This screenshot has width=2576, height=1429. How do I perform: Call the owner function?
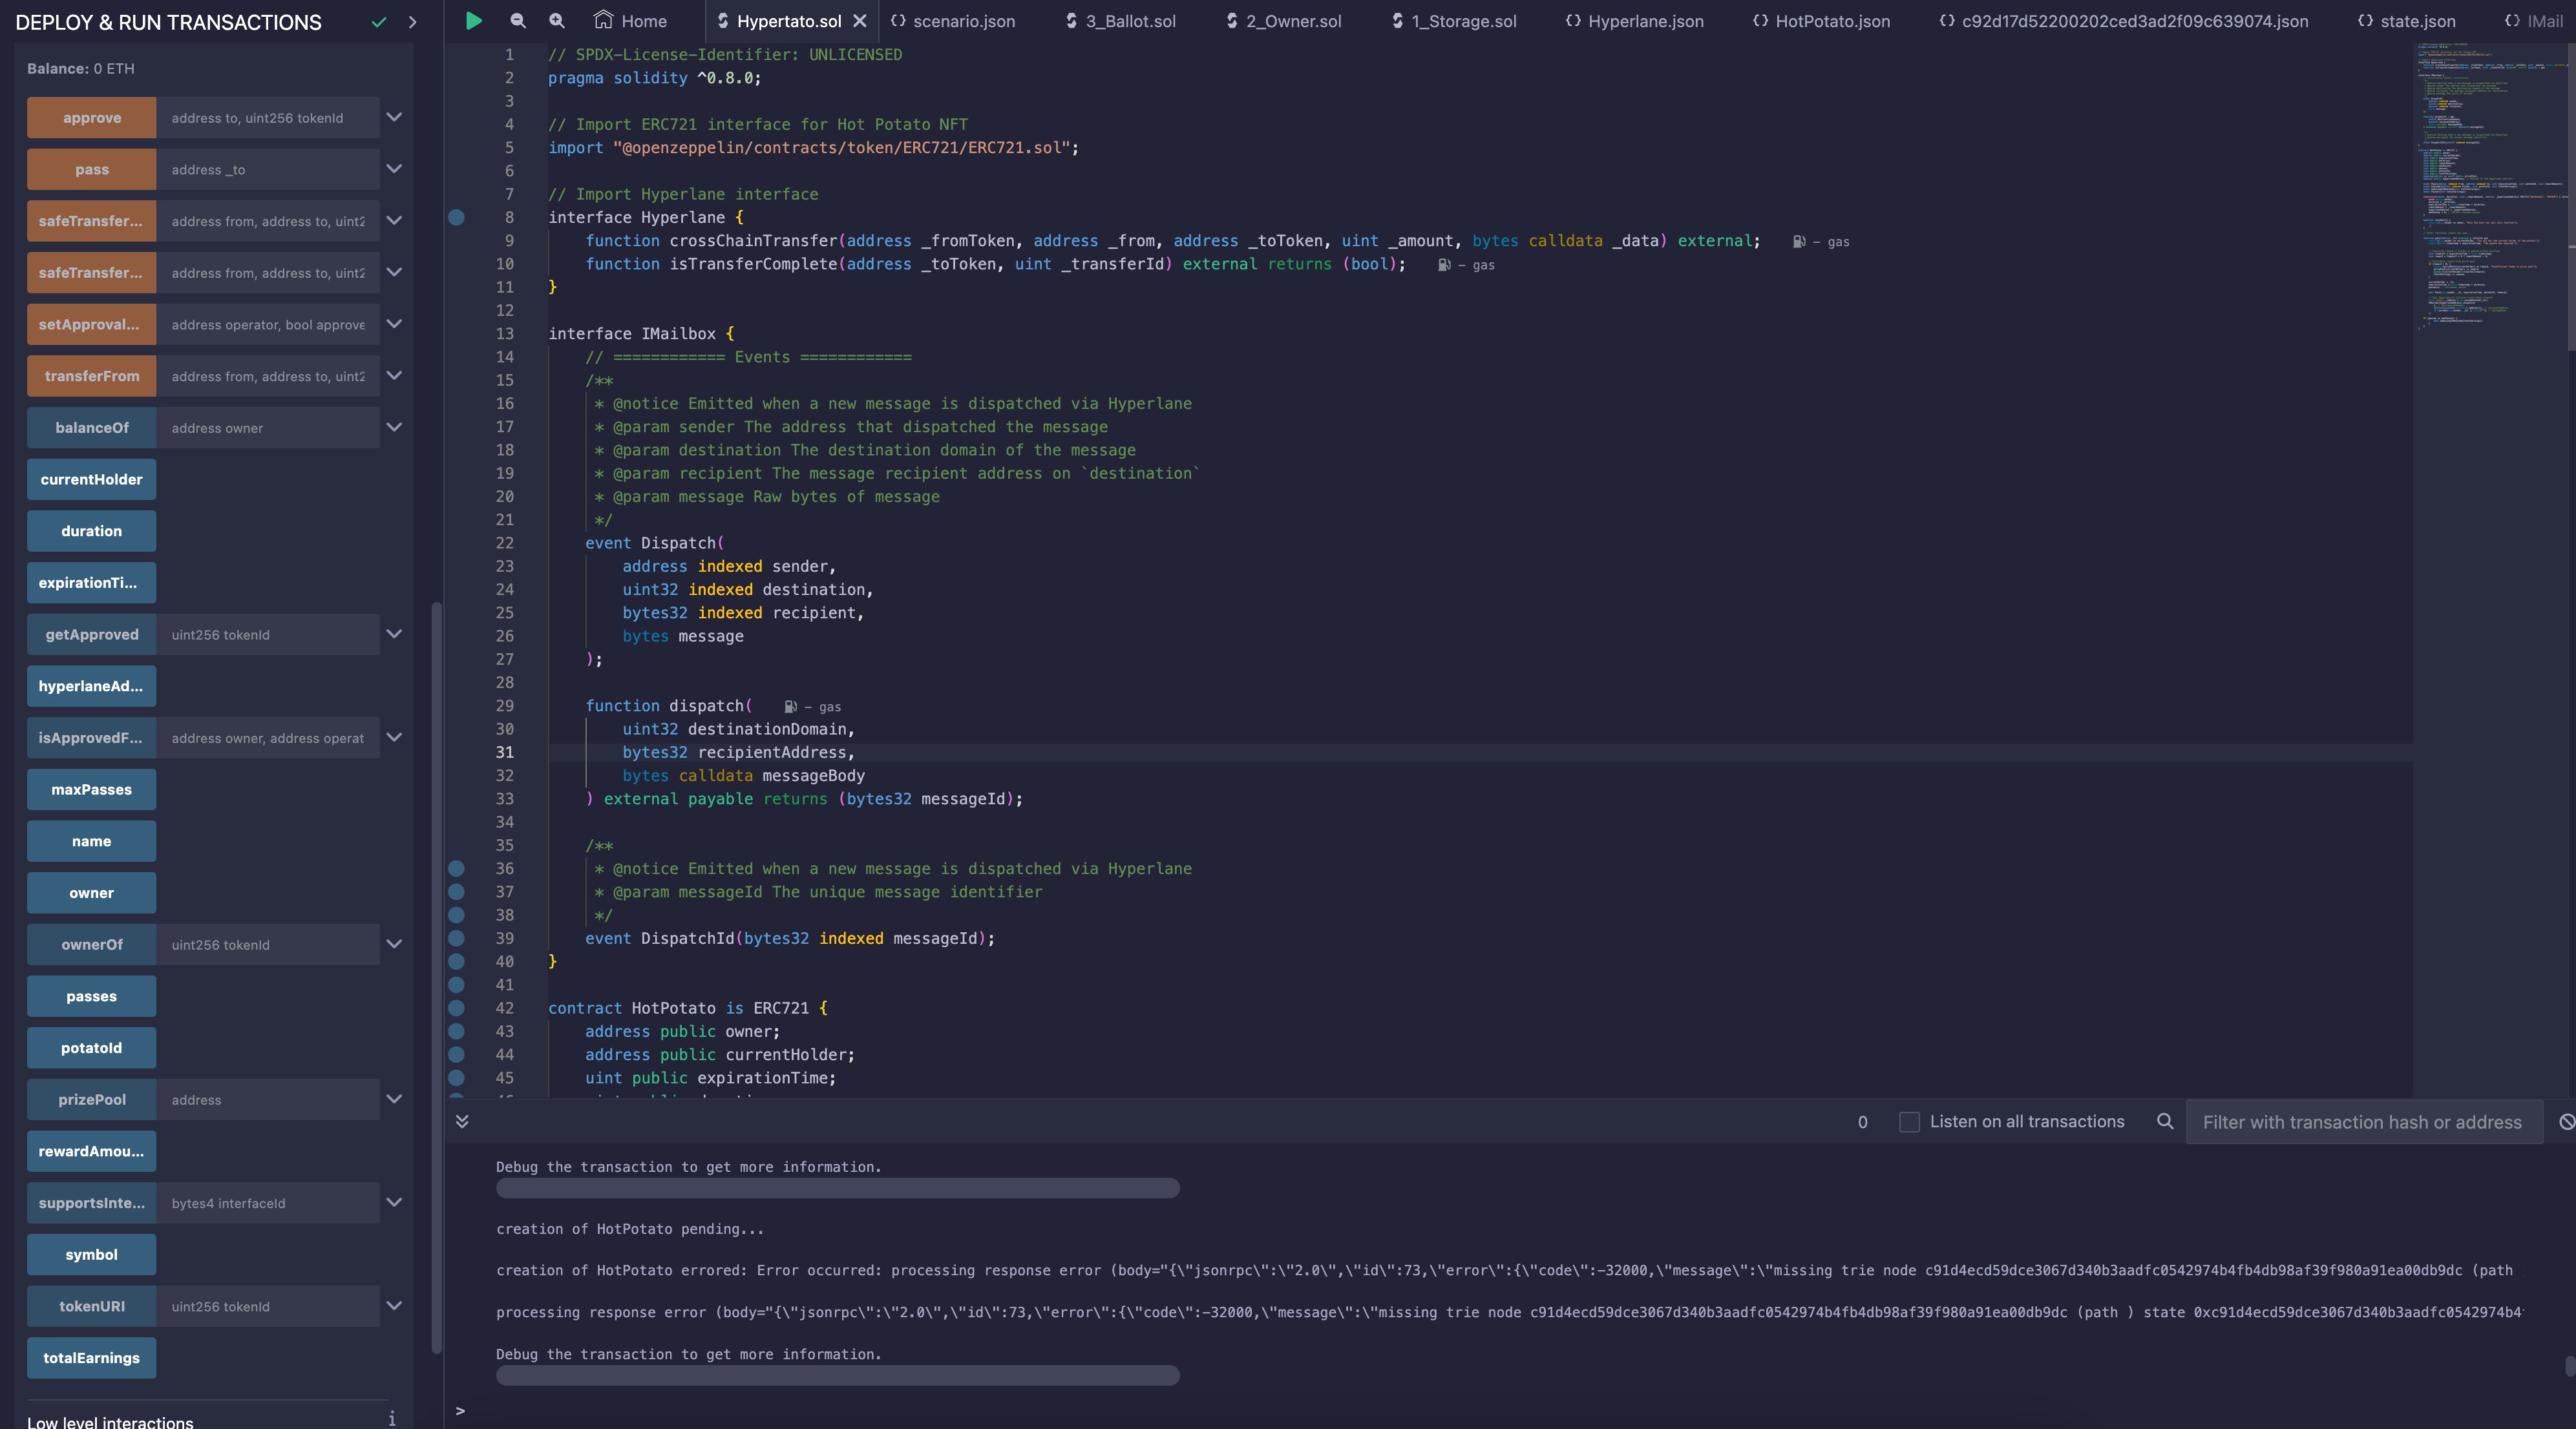(92, 893)
